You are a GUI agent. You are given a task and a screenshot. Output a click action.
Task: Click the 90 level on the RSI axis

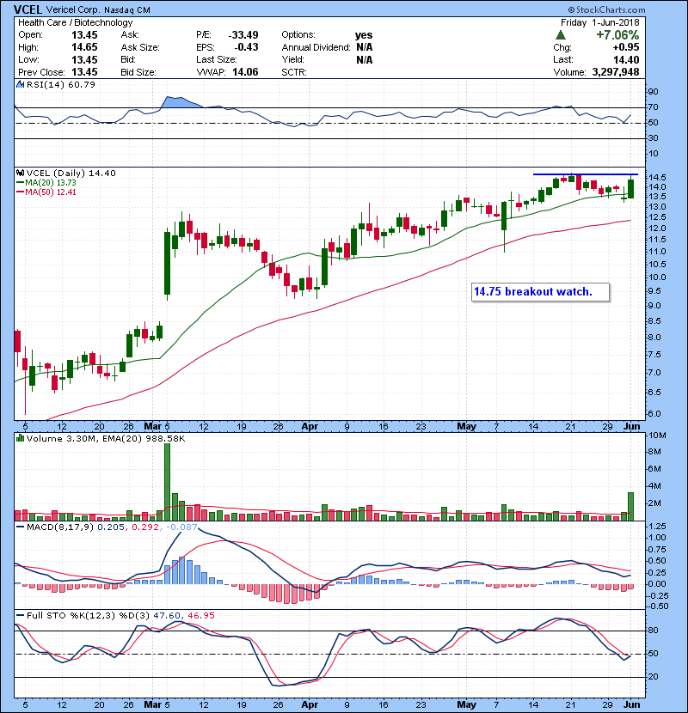654,92
